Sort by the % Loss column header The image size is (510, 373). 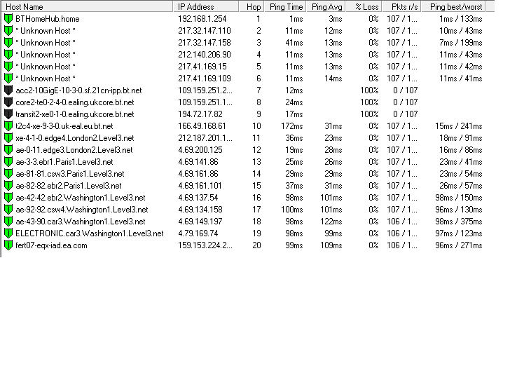click(364, 6)
